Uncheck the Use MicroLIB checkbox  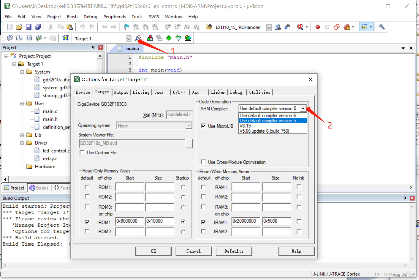click(x=204, y=126)
